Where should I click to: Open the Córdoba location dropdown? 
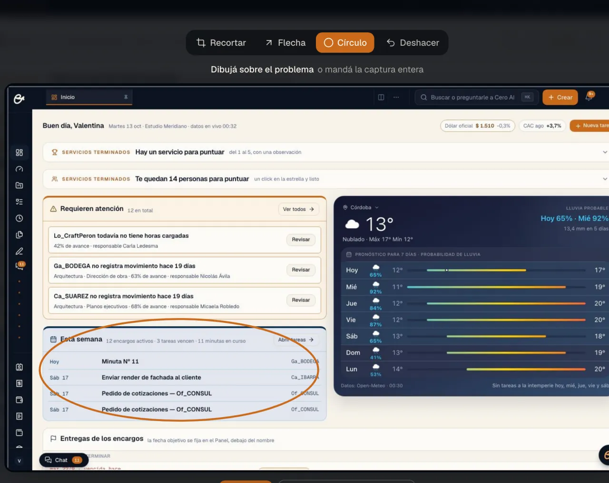click(361, 208)
